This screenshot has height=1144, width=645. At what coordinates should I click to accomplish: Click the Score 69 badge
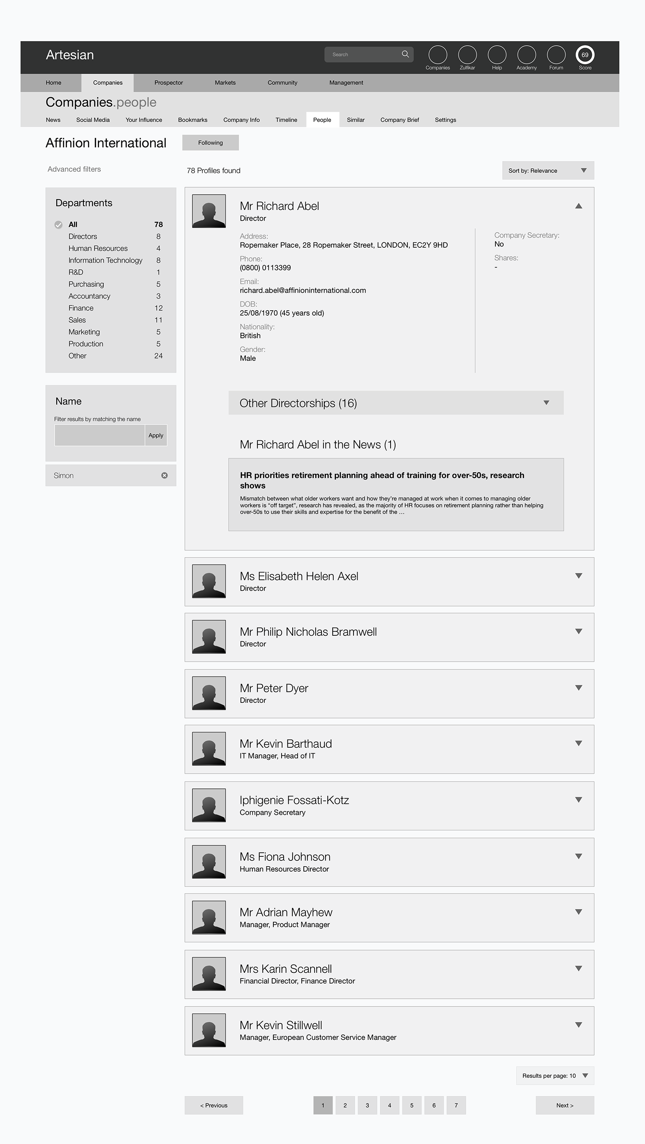coord(585,55)
